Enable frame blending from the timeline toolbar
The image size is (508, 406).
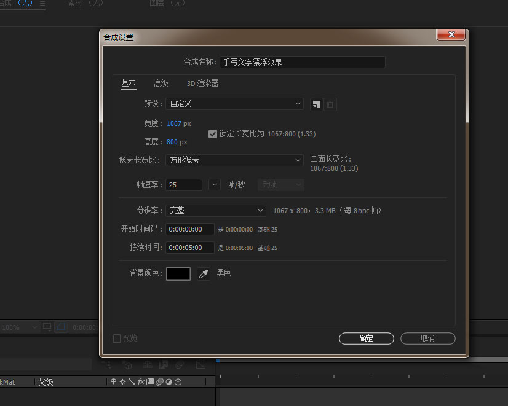(x=164, y=365)
